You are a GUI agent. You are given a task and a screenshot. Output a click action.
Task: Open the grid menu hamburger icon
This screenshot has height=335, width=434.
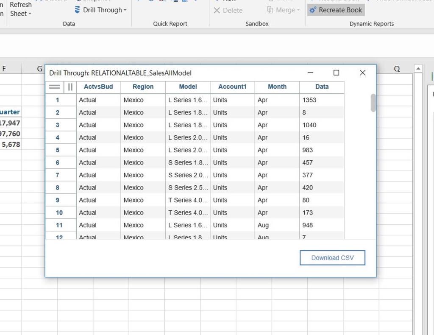coord(54,87)
